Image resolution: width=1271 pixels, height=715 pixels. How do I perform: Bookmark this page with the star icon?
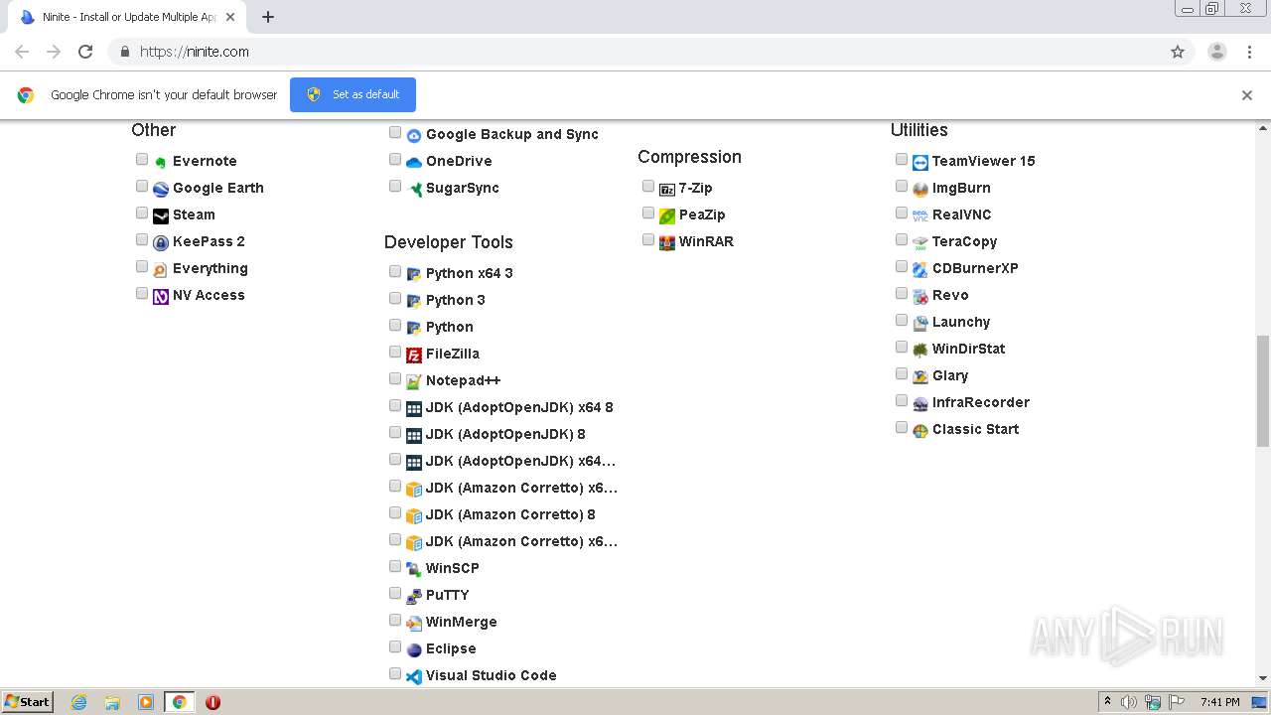1178,52
